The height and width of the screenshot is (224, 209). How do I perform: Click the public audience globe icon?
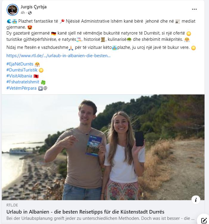(29, 13)
